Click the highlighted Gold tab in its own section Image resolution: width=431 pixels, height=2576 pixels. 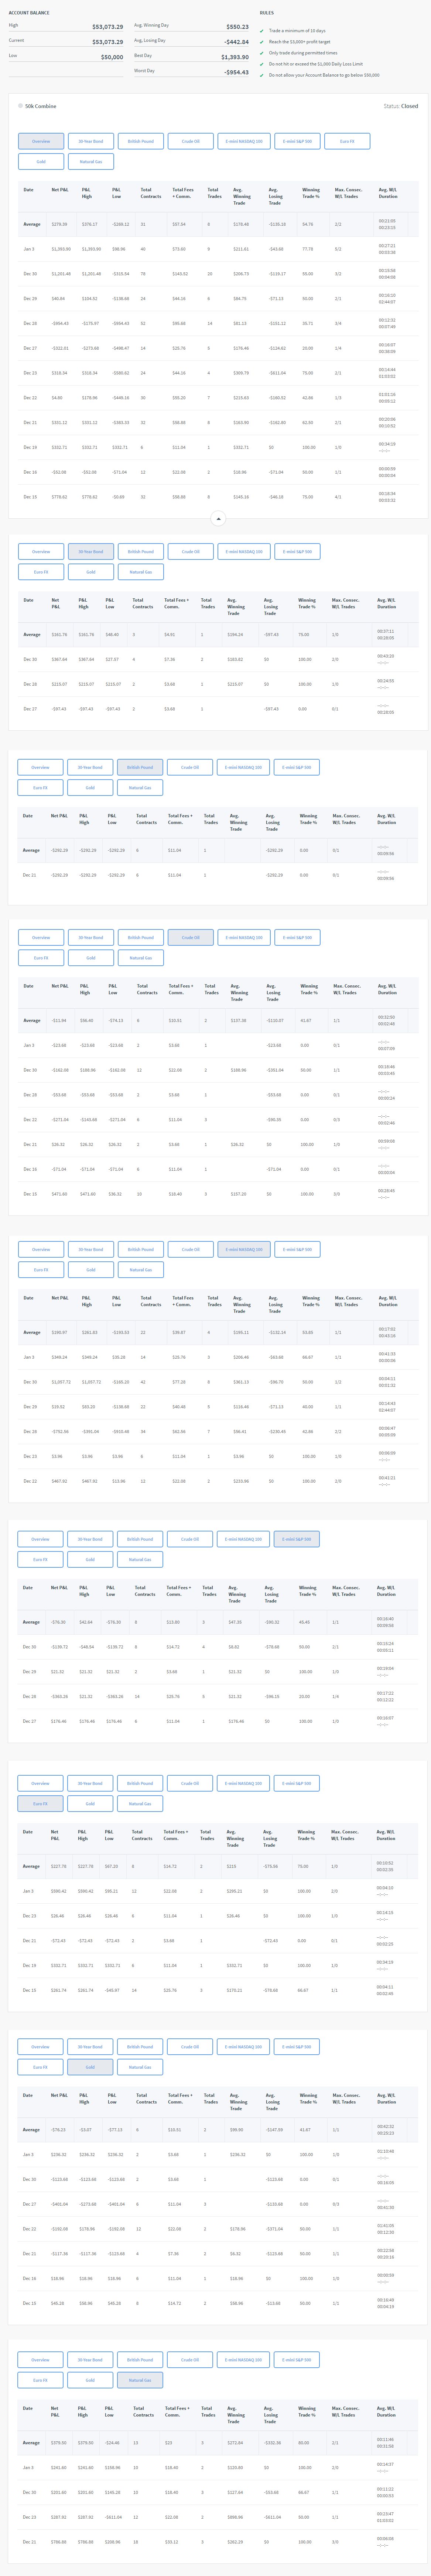(90, 2067)
